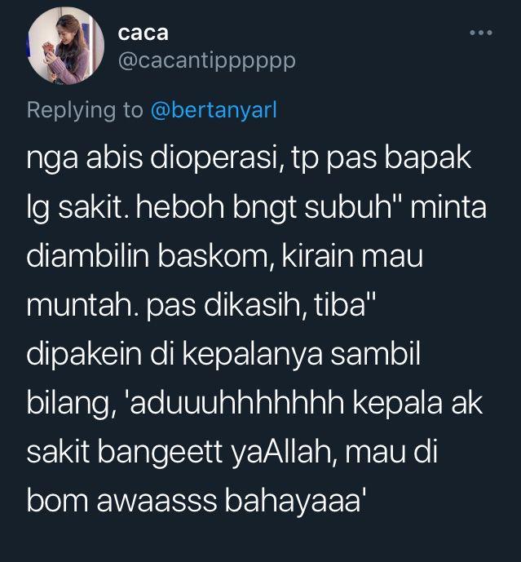
Task: Select the word 'subuh' in the tweet
Action: click(x=347, y=207)
